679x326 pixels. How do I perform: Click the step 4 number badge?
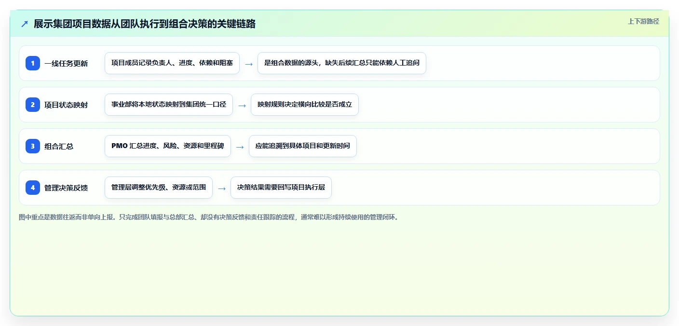click(33, 188)
